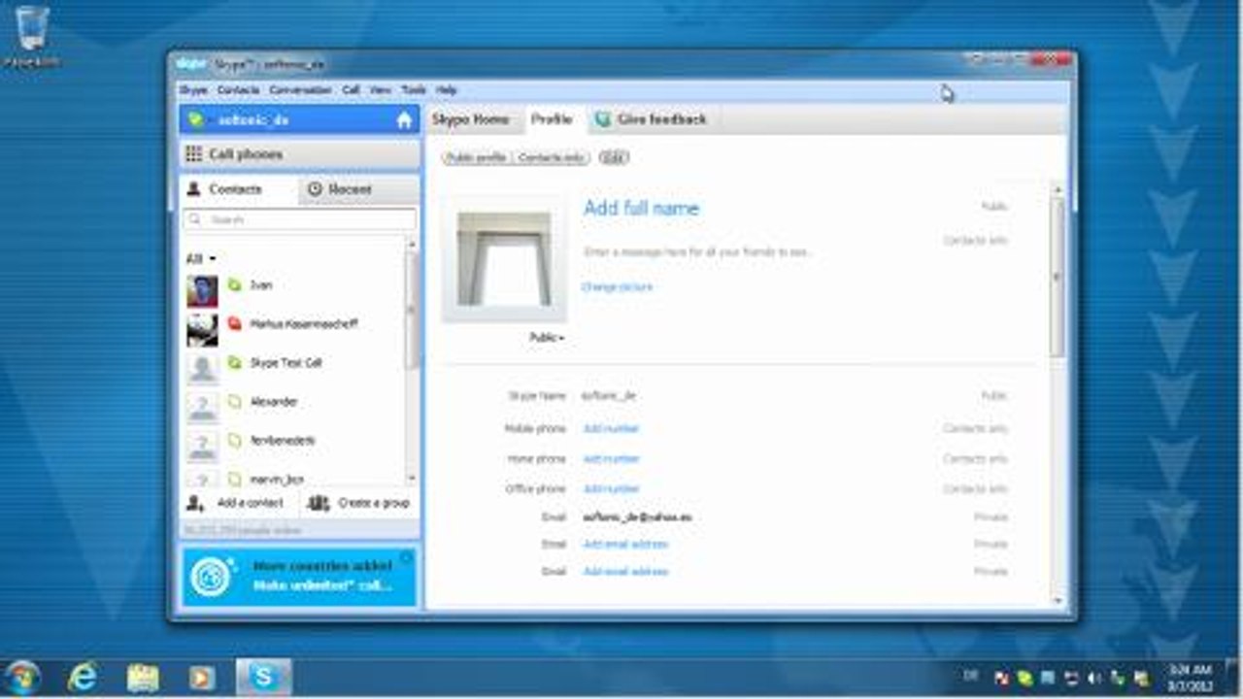This screenshot has width=1243, height=699.
Task: Click the globe icon in the promo banner
Action: point(212,576)
